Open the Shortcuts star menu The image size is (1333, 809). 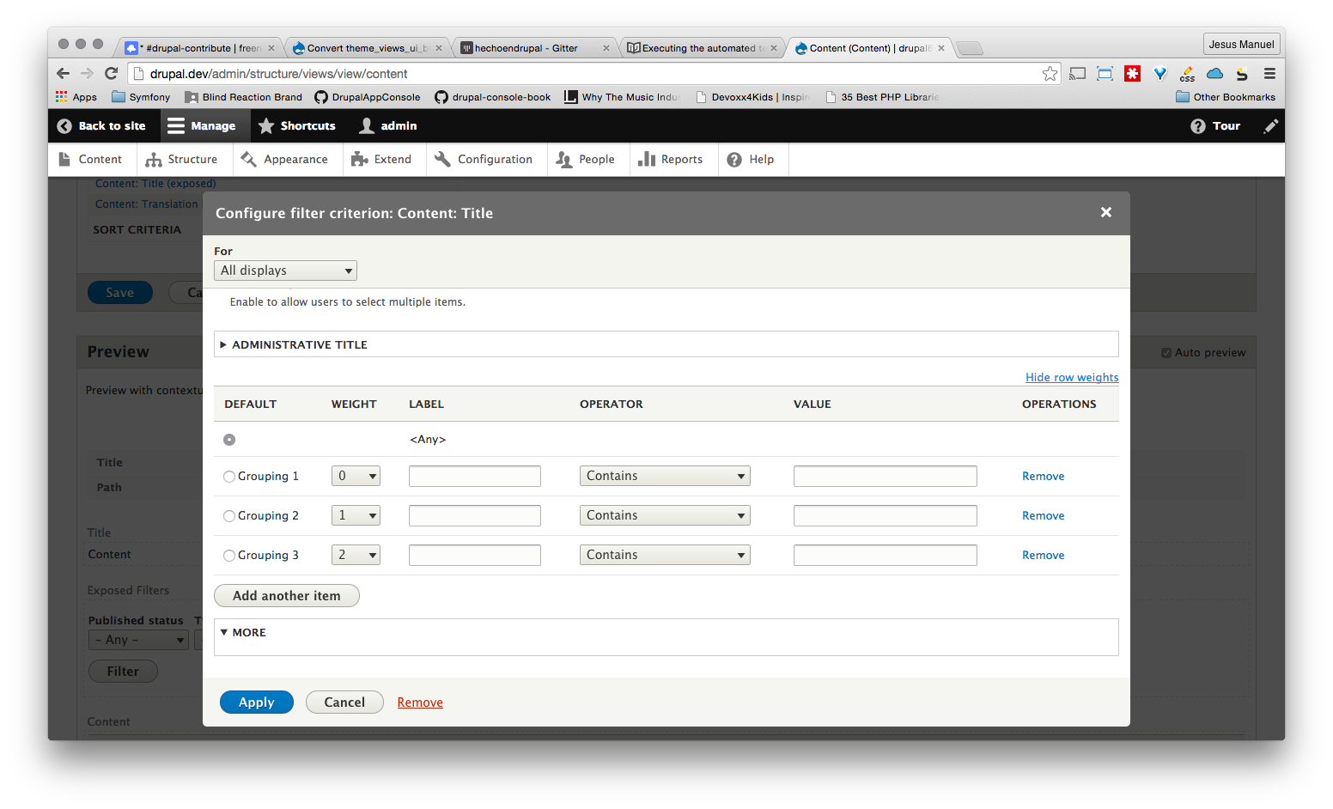pyautogui.click(x=266, y=126)
